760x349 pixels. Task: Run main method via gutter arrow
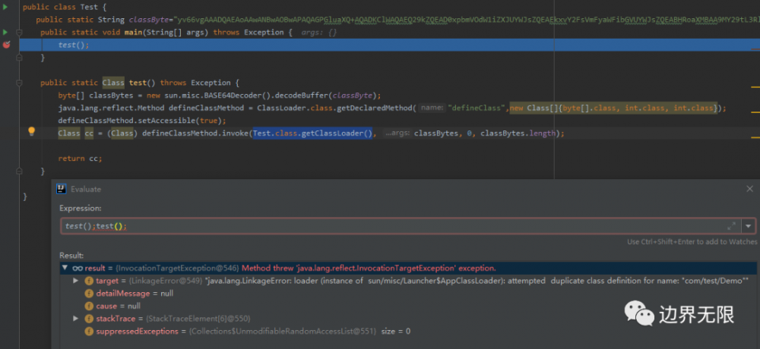coord(5,33)
